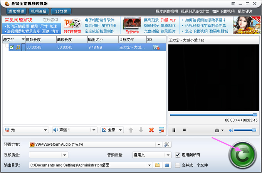The width and height of the screenshot is (262, 173).
Task: Delete selected file with red X
Action: click(151, 130)
